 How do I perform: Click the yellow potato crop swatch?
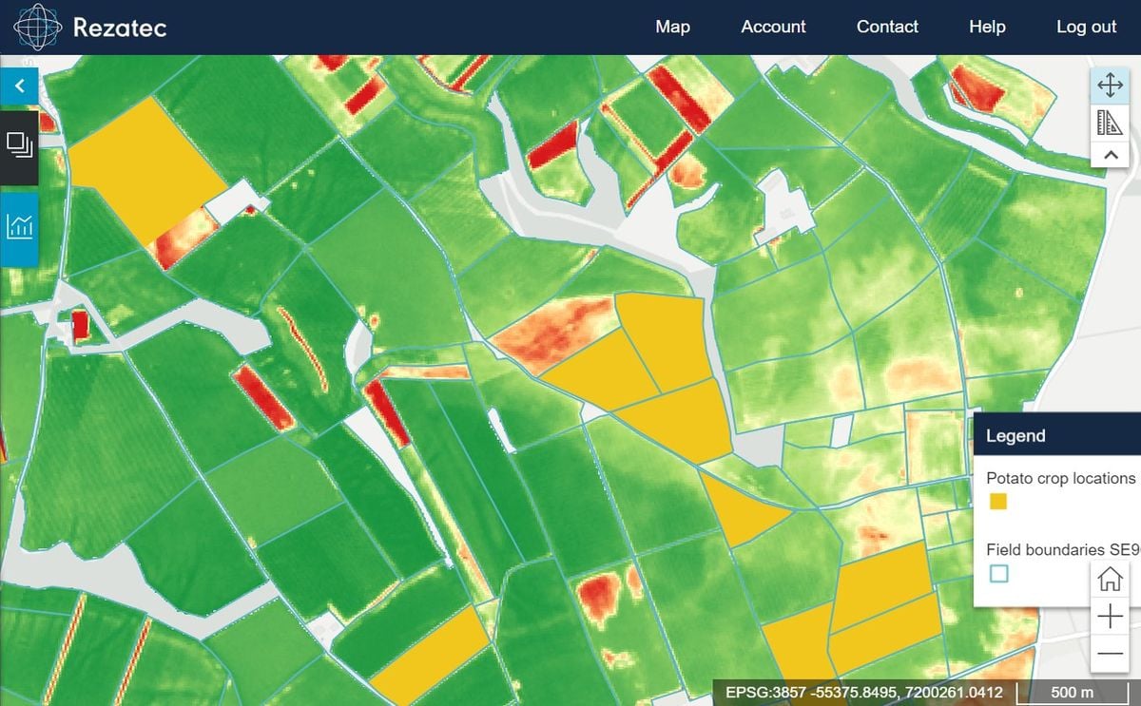point(998,502)
